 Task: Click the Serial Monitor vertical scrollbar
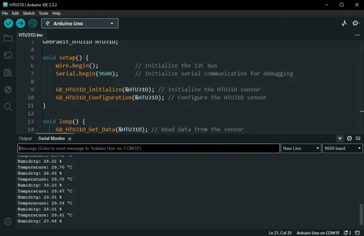tap(361, 213)
